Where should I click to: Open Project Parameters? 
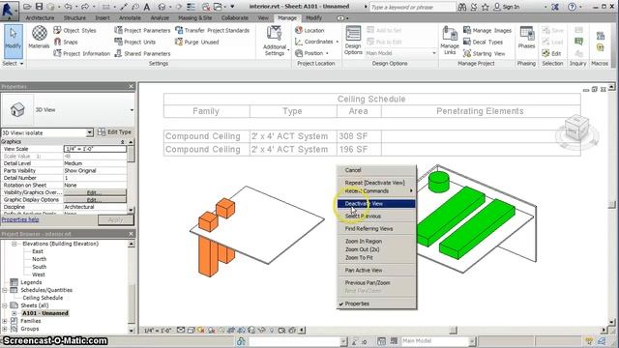coord(142,30)
